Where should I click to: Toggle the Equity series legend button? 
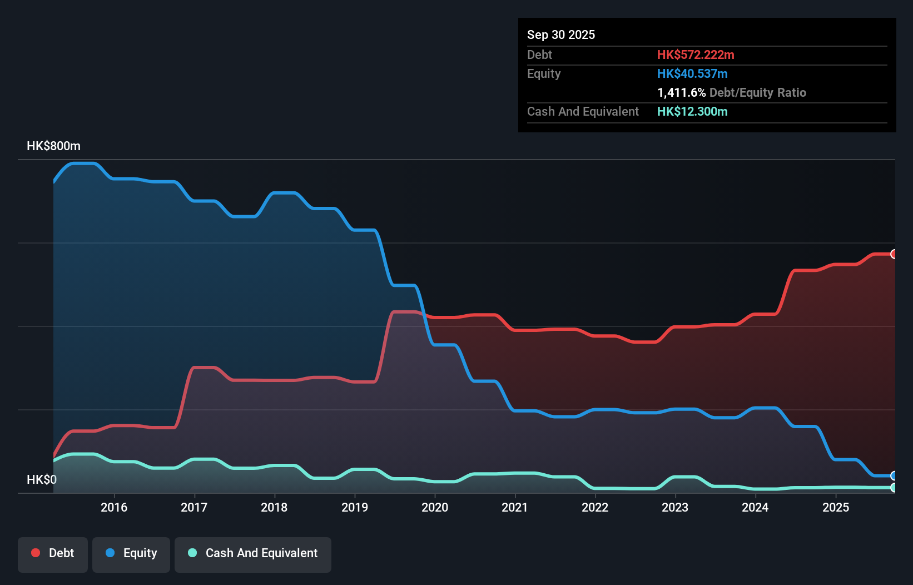click(131, 554)
